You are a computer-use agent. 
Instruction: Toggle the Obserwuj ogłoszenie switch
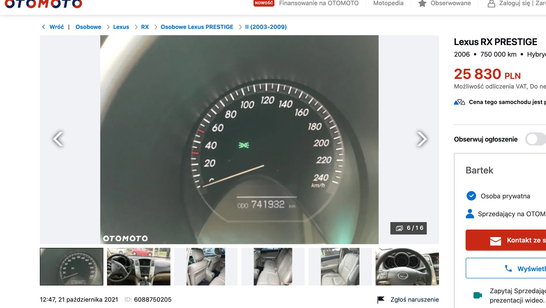coord(536,139)
